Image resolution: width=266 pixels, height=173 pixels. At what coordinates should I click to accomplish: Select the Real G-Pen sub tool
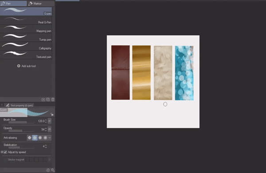pos(26,20)
